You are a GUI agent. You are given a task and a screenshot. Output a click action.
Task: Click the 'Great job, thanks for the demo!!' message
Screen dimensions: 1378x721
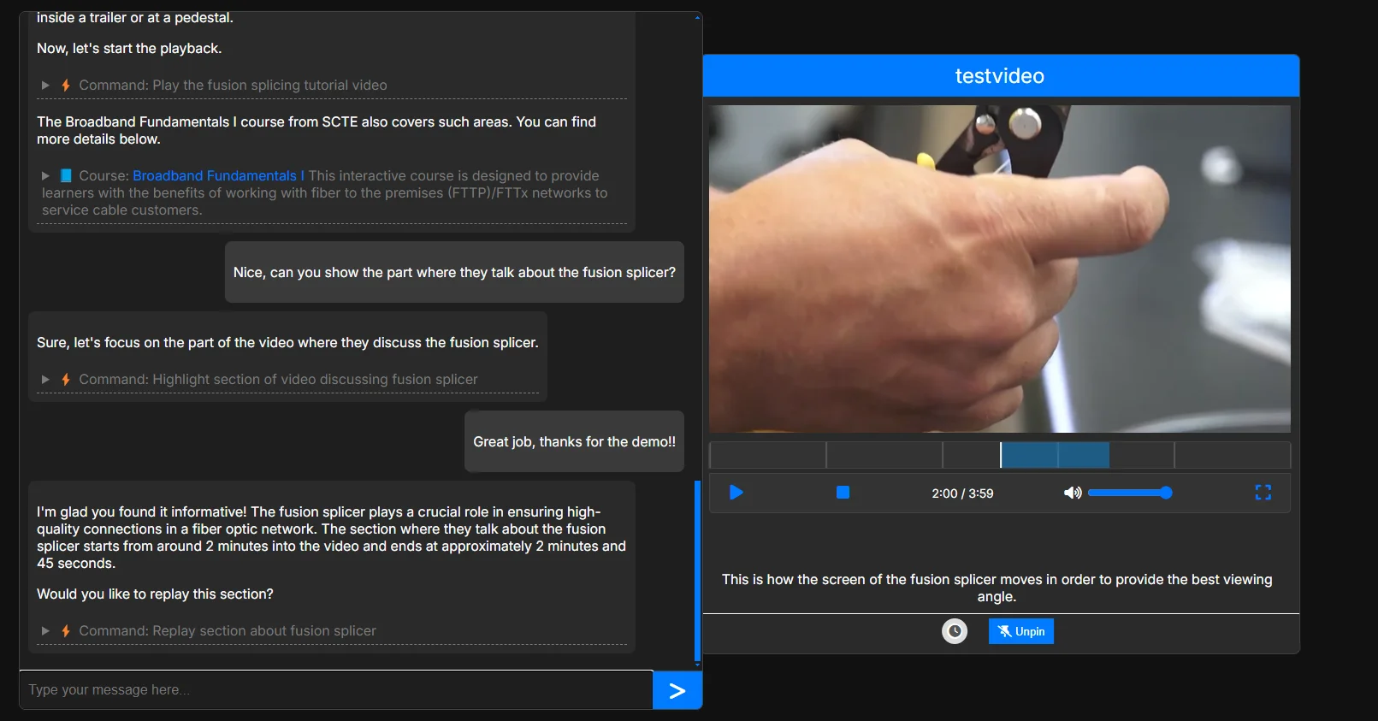coord(574,441)
